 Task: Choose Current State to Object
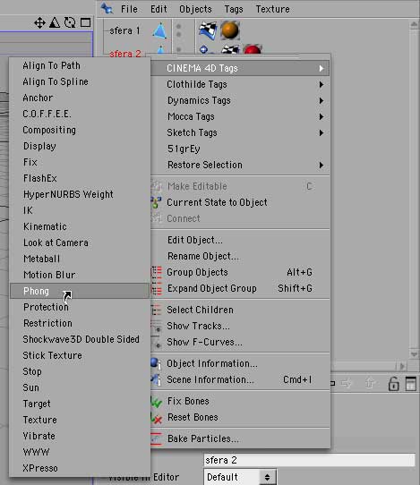point(240,202)
